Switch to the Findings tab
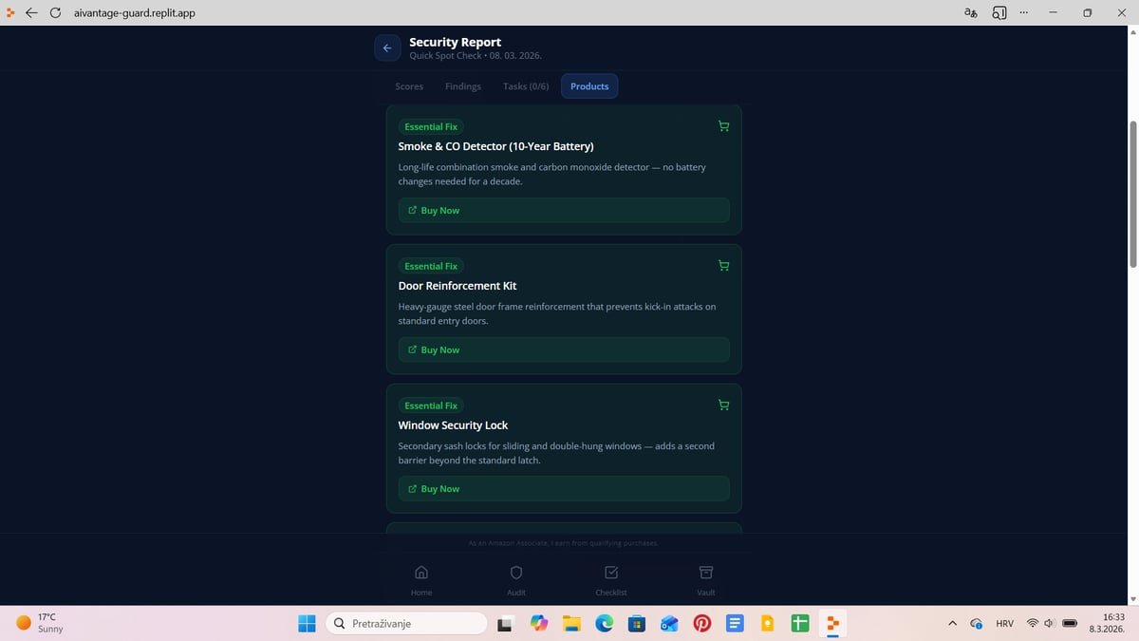The height and width of the screenshot is (641, 1139). (462, 85)
